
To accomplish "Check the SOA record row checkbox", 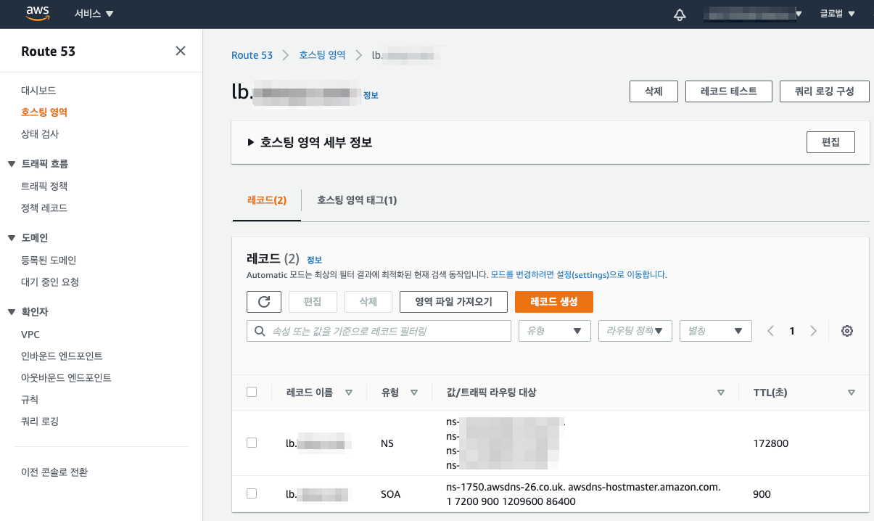I will coord(252,493).
